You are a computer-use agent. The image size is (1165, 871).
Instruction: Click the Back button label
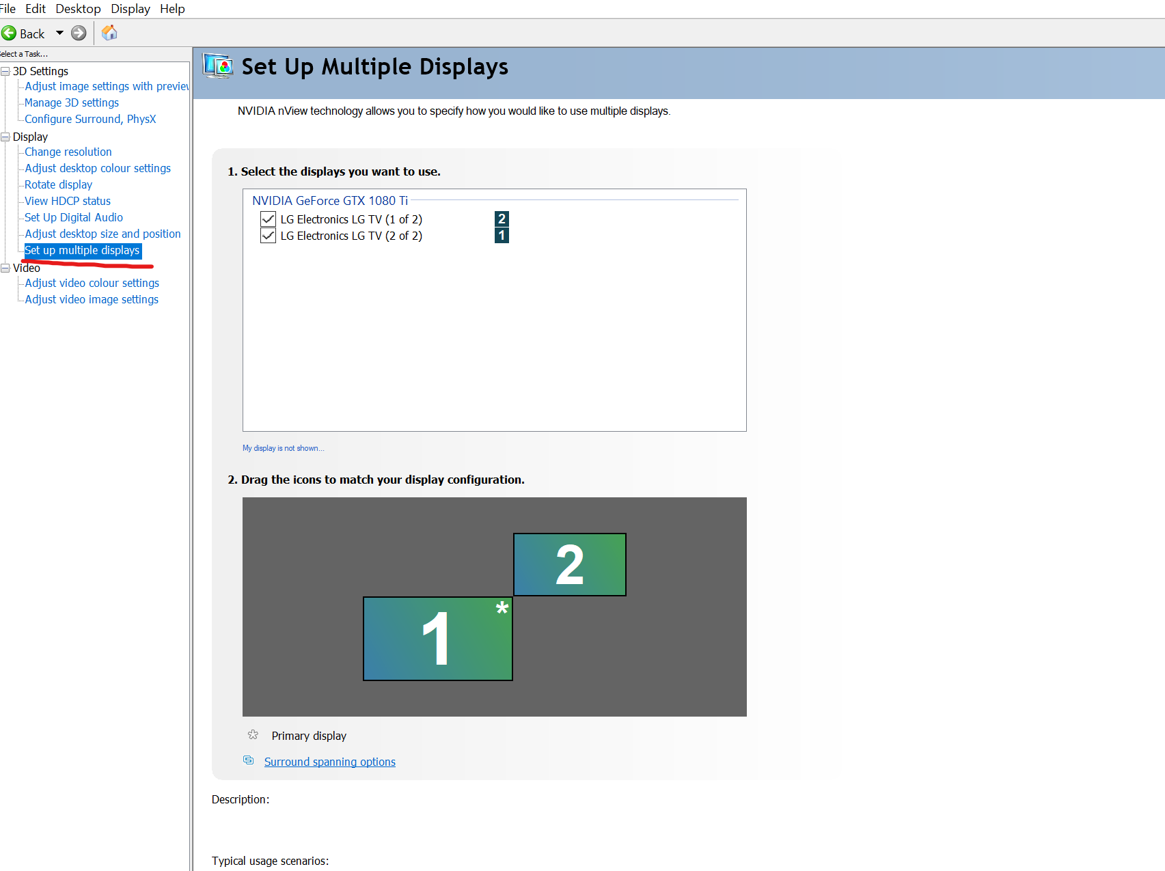32,33
